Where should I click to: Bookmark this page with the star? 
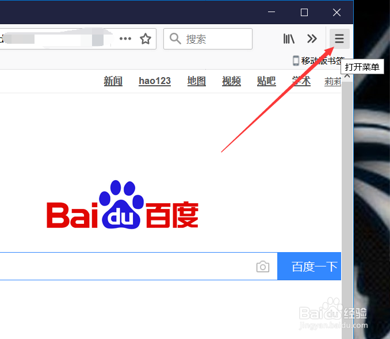click(146, 39)
